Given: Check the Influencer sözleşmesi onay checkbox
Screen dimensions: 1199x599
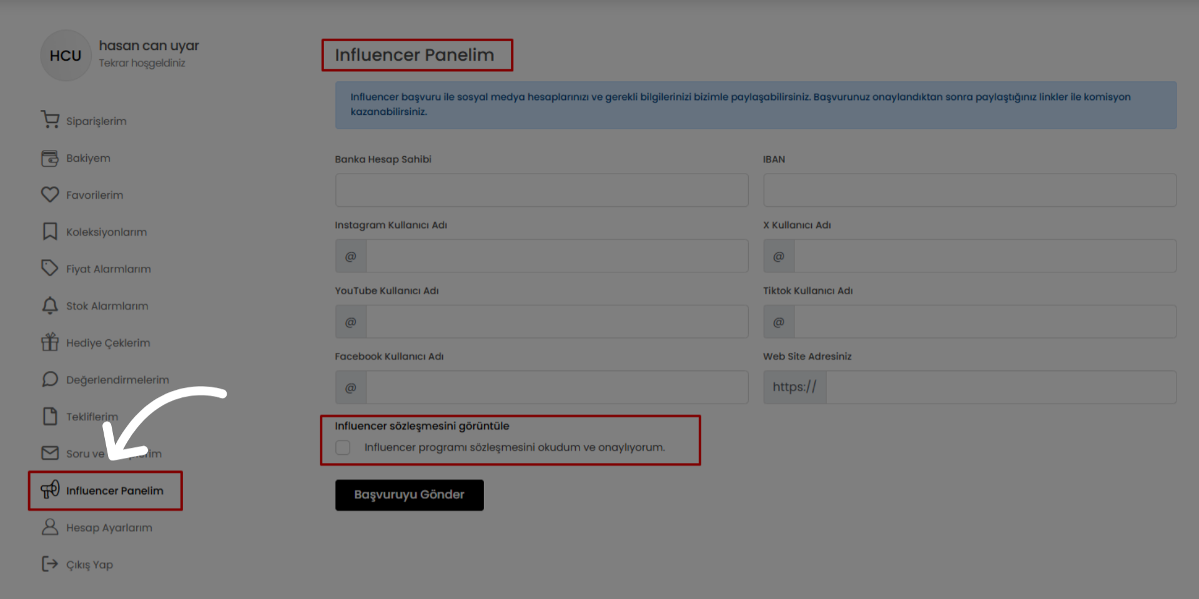Looking at the screenshot, I should click(343, 447).
